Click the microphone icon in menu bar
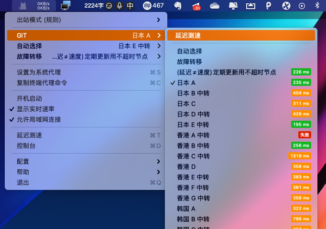 [x=119, y=6]
